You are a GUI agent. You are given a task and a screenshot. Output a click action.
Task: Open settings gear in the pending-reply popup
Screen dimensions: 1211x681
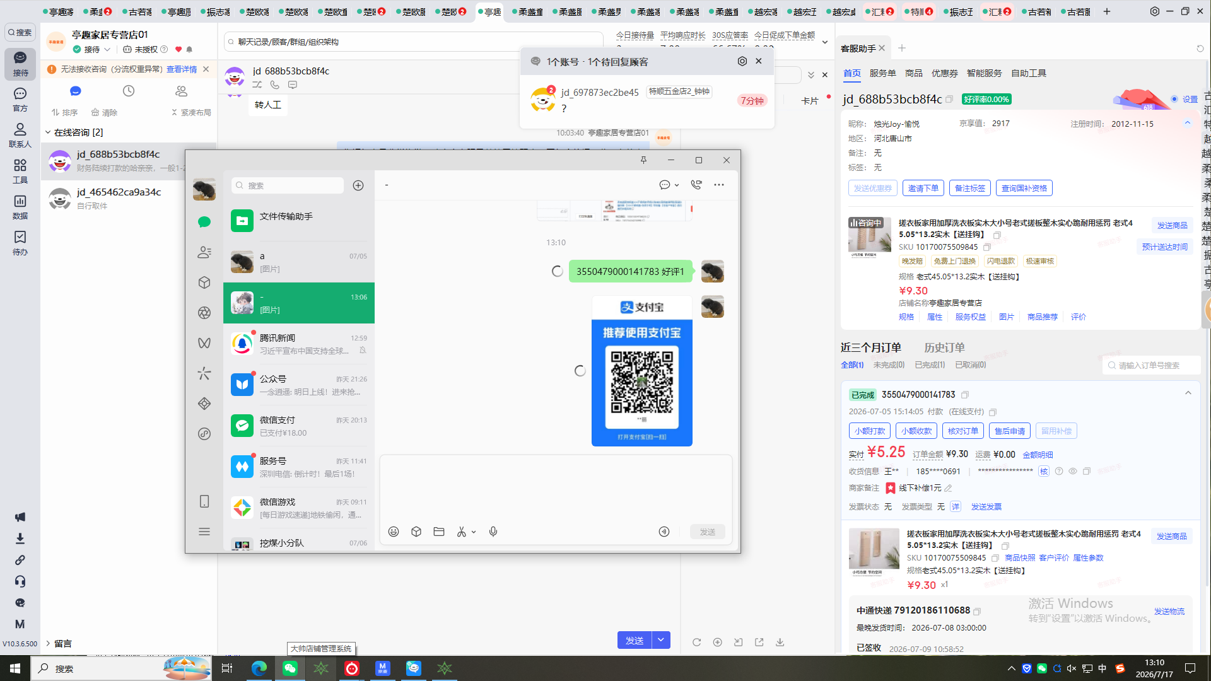[x=742, y=61]
